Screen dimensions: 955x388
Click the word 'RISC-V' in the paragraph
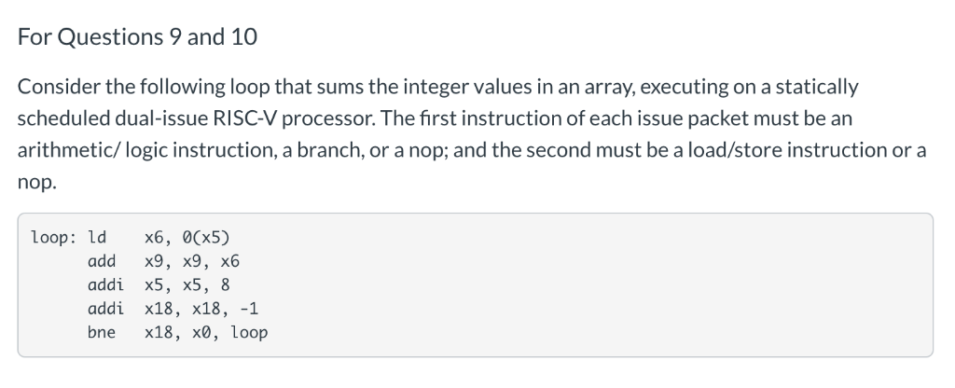pyautogui.click(x=245, y=118)
